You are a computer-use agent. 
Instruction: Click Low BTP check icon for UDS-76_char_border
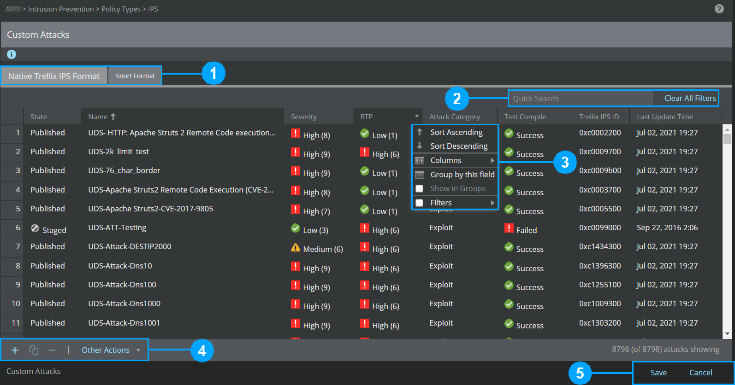coord(365,171)
